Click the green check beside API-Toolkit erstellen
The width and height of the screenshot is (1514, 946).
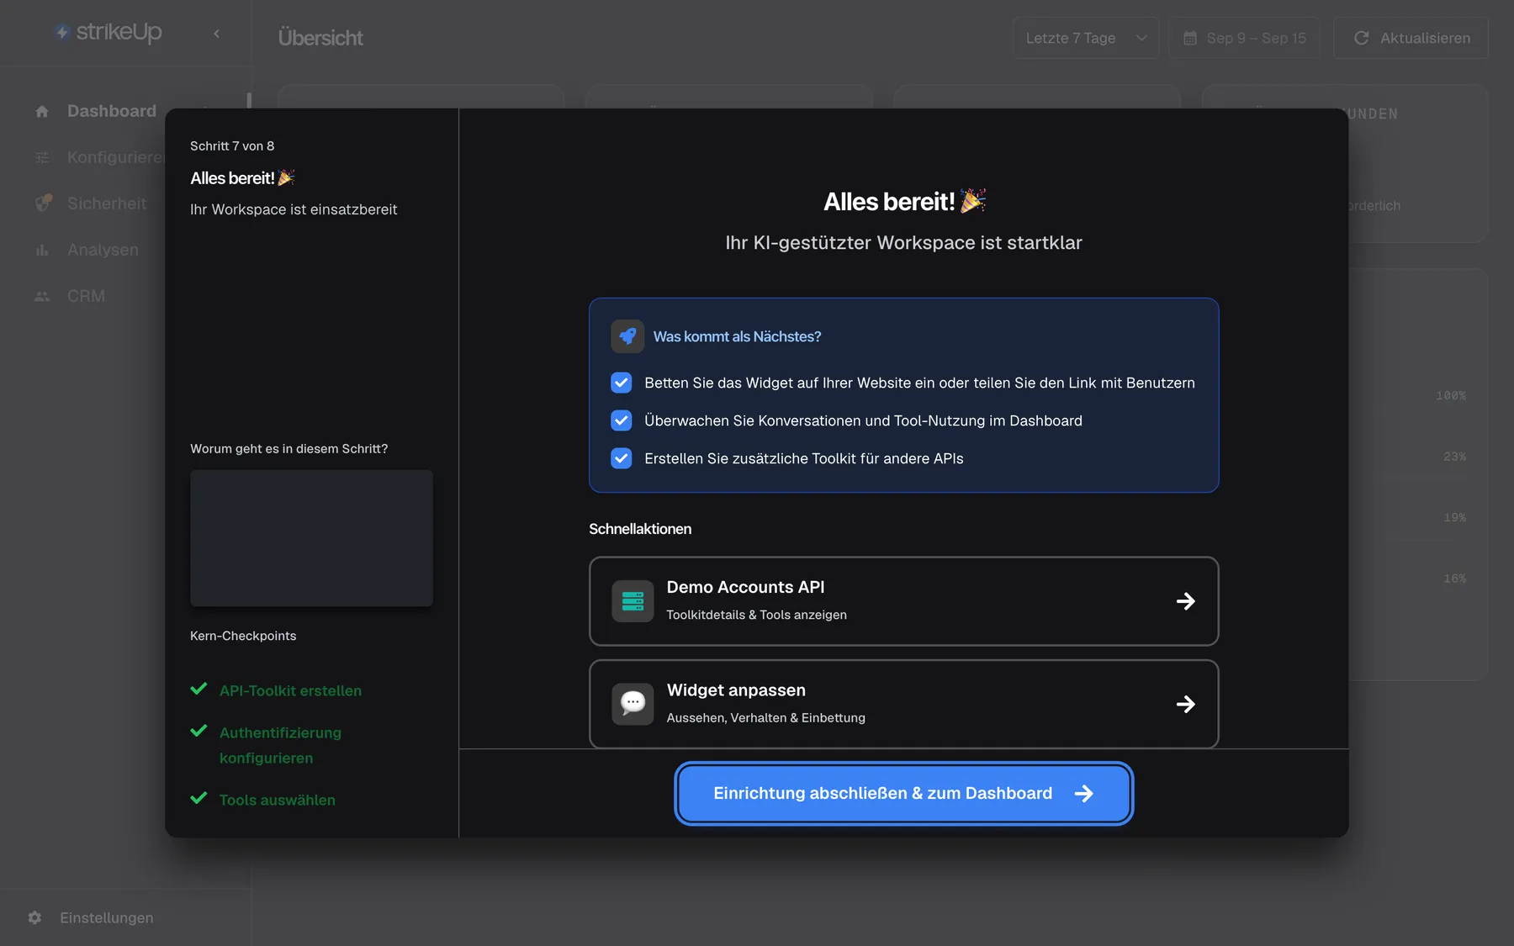[199, 689]
